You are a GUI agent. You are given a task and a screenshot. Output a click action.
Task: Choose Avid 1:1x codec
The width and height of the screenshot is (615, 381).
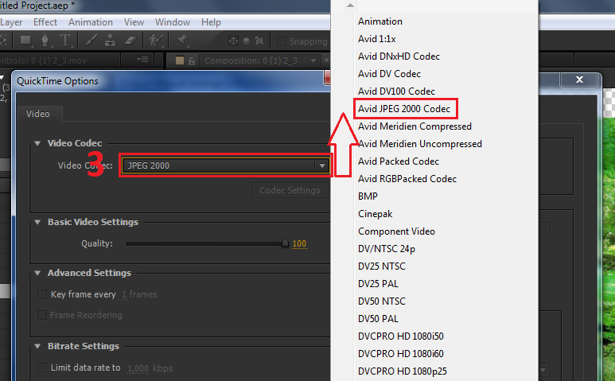click(376, 39)
